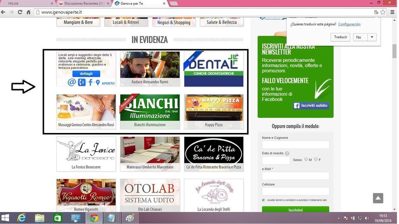Image resolution: width=399 pixels, height=224 pixels.
Task: Click the Traducir button
Action: pos(341,37)
